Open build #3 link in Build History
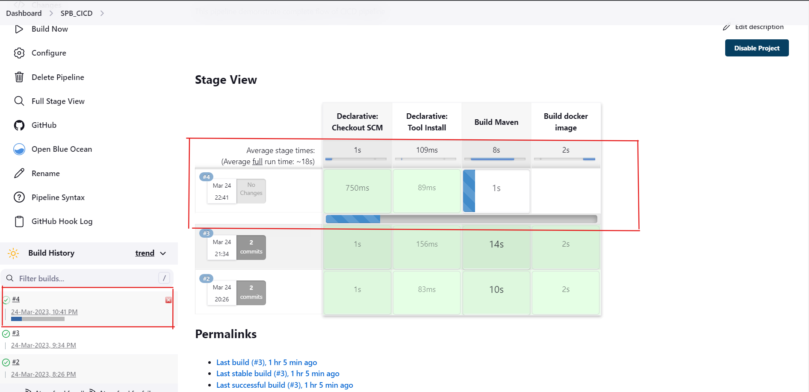Viewport: 809px width, 392px height. [16, 333]
